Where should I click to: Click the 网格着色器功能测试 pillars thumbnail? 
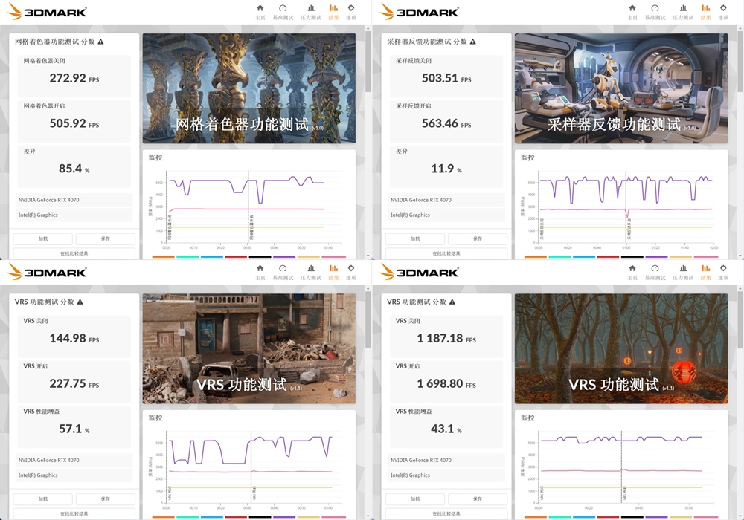click(249, 88)
